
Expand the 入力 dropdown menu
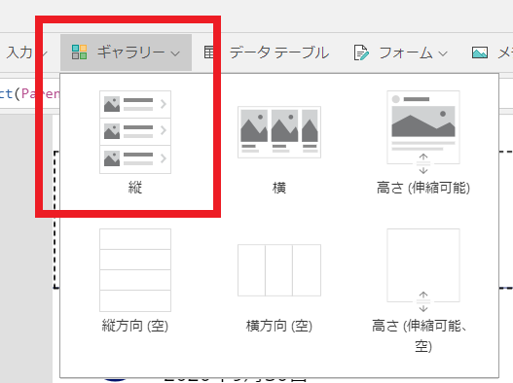(25, 52)
